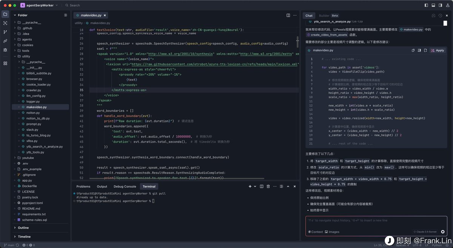Select the Claude-3.5-Sonnet model picker
Screen dimensions: 453x248
click(425, 232)
